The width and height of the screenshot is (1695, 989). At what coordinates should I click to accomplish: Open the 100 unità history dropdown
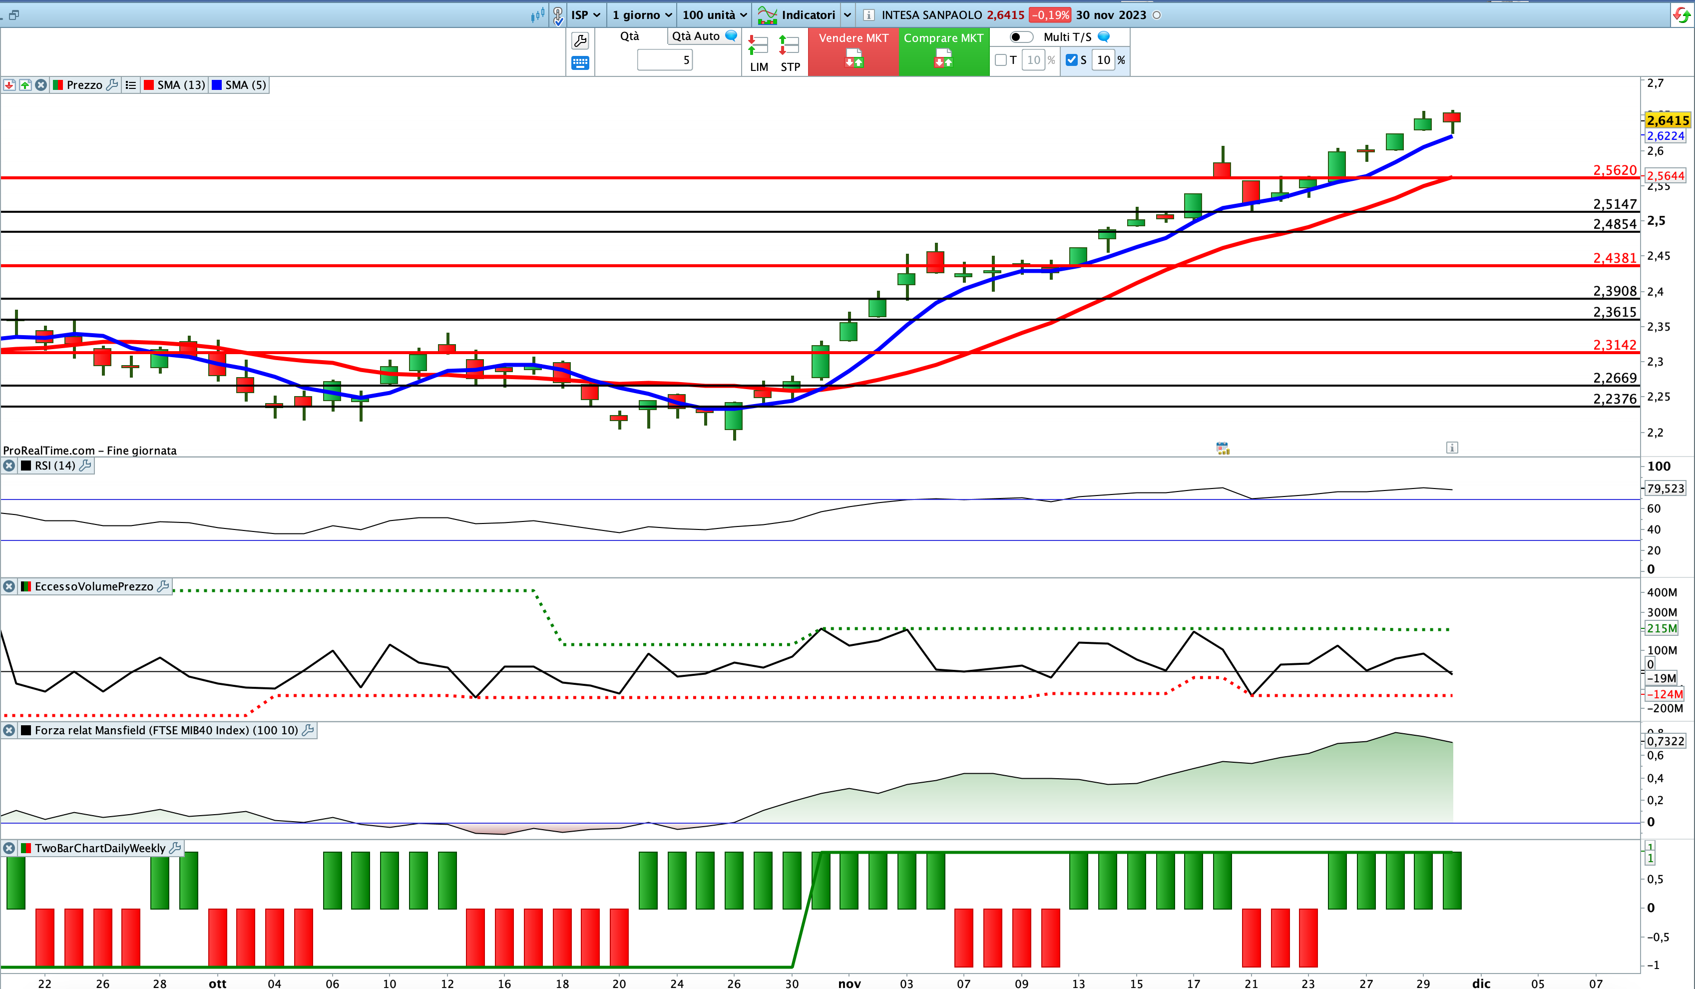coord(714,15)
